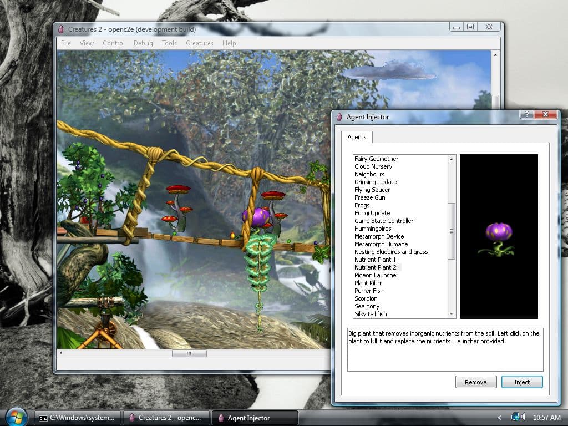
Task: Click the 10:57 AM clock
Action: coord(546,418)
